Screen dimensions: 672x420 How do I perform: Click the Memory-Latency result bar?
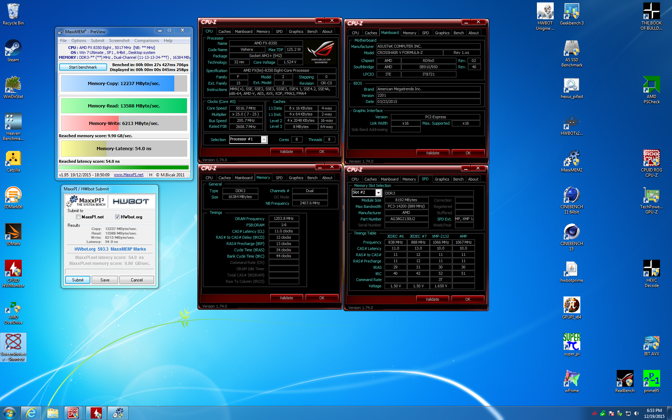pos(124,148)
